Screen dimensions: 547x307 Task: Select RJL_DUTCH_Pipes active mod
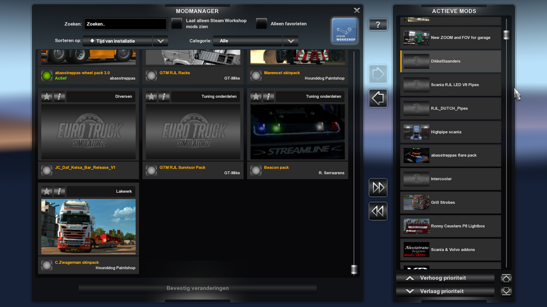451,108
